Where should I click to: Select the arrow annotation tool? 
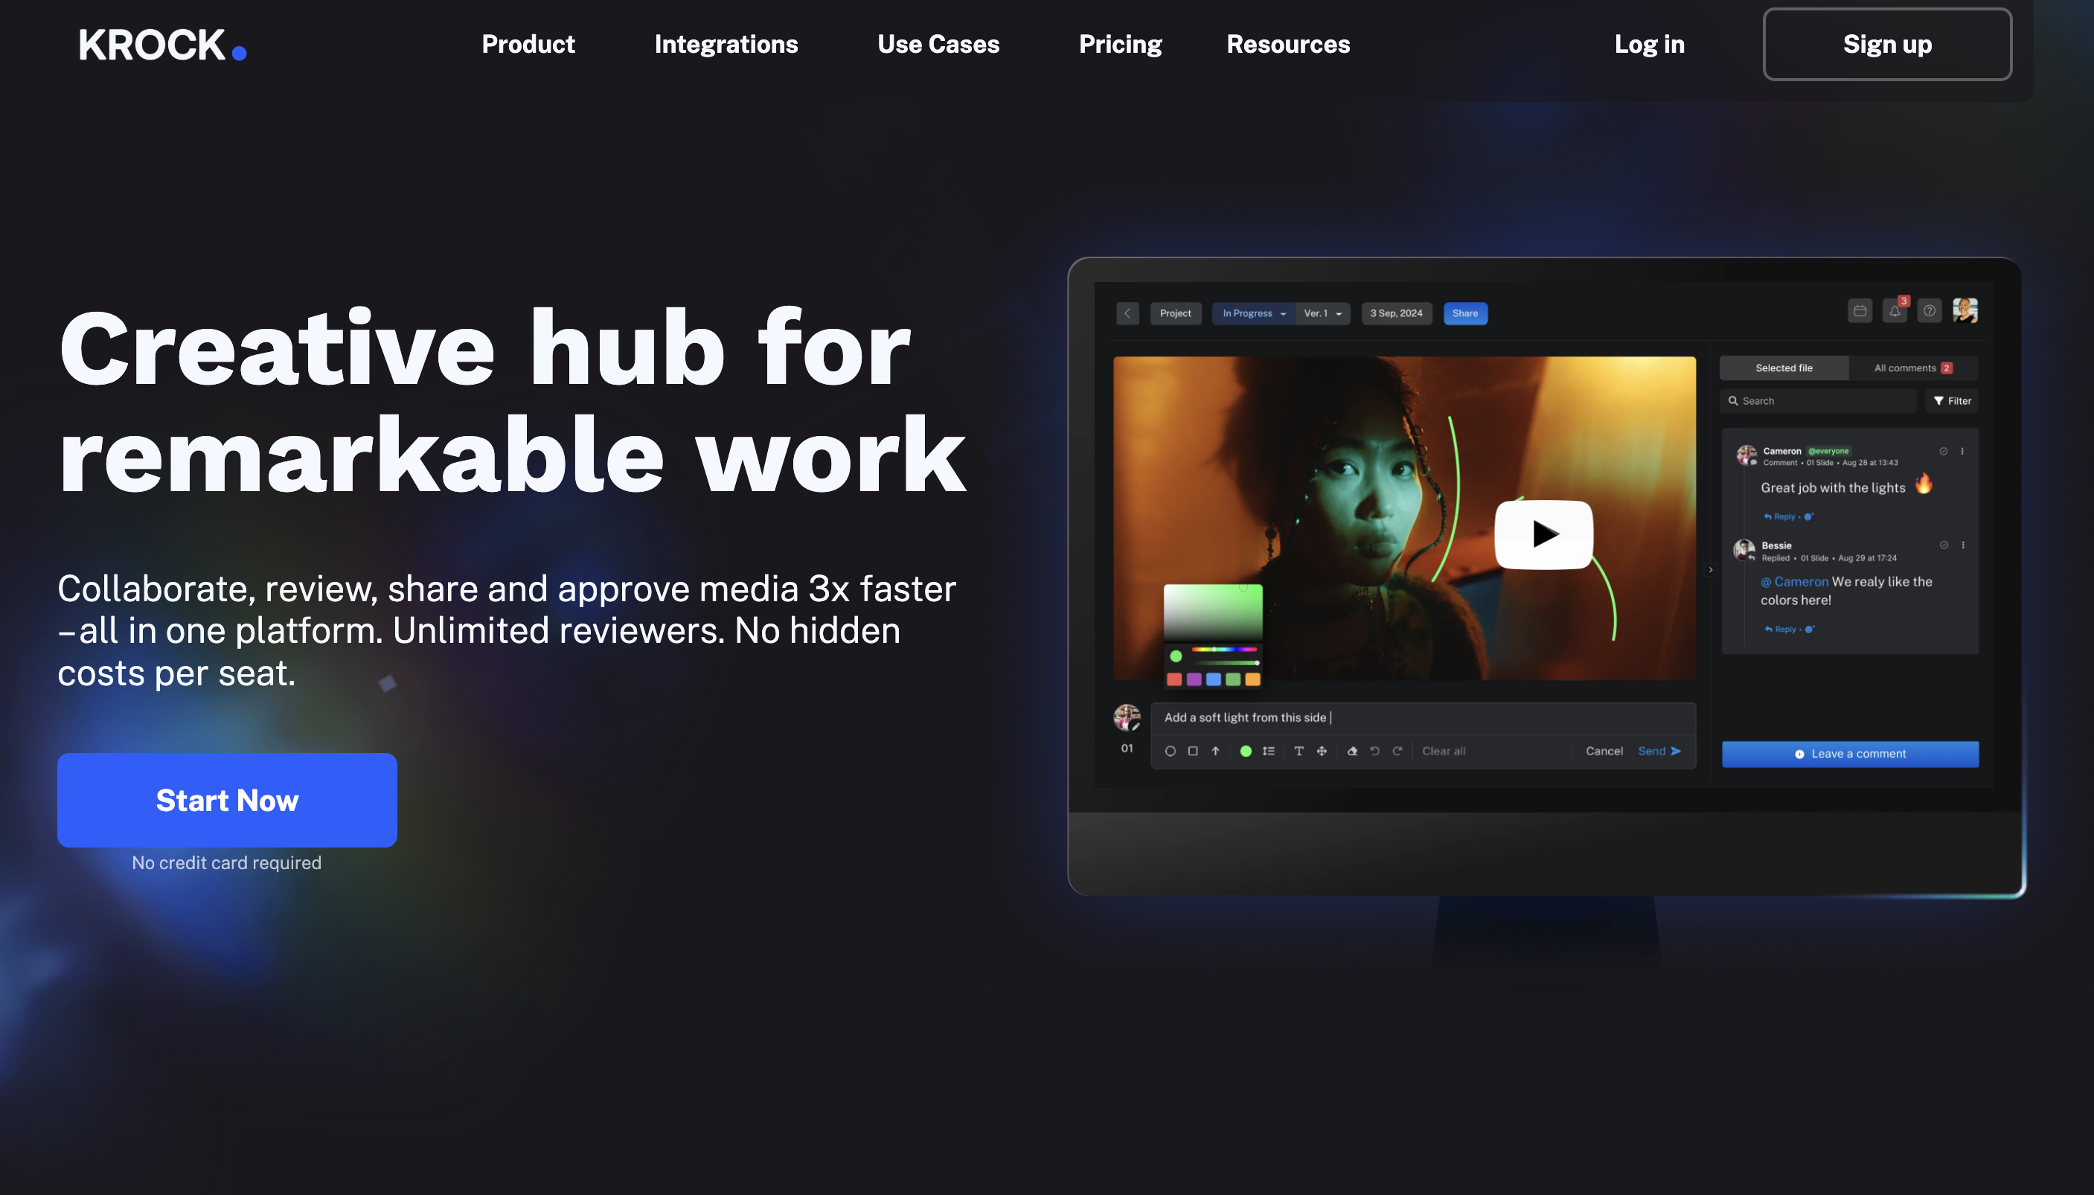pyautogui.click(x=1215, y=751)
